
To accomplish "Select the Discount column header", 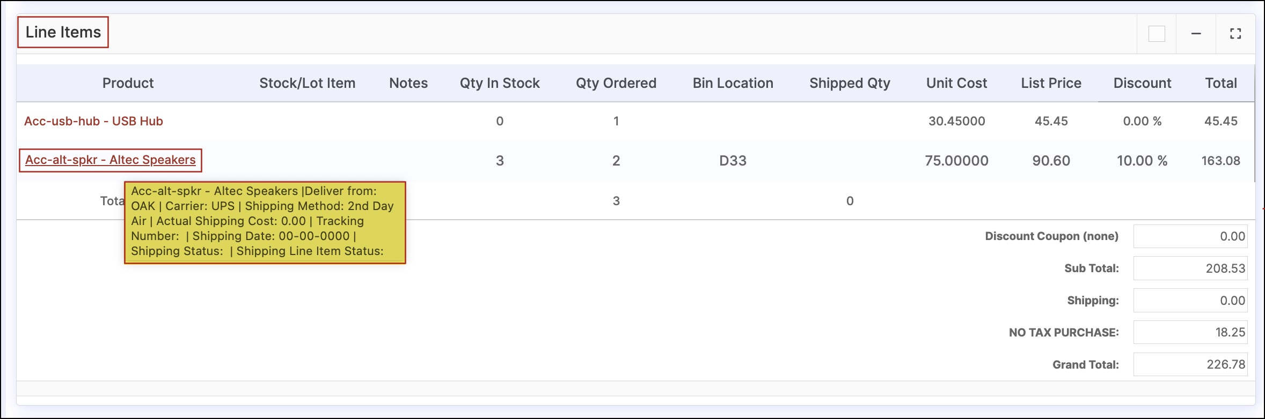I will (1142, 83).
